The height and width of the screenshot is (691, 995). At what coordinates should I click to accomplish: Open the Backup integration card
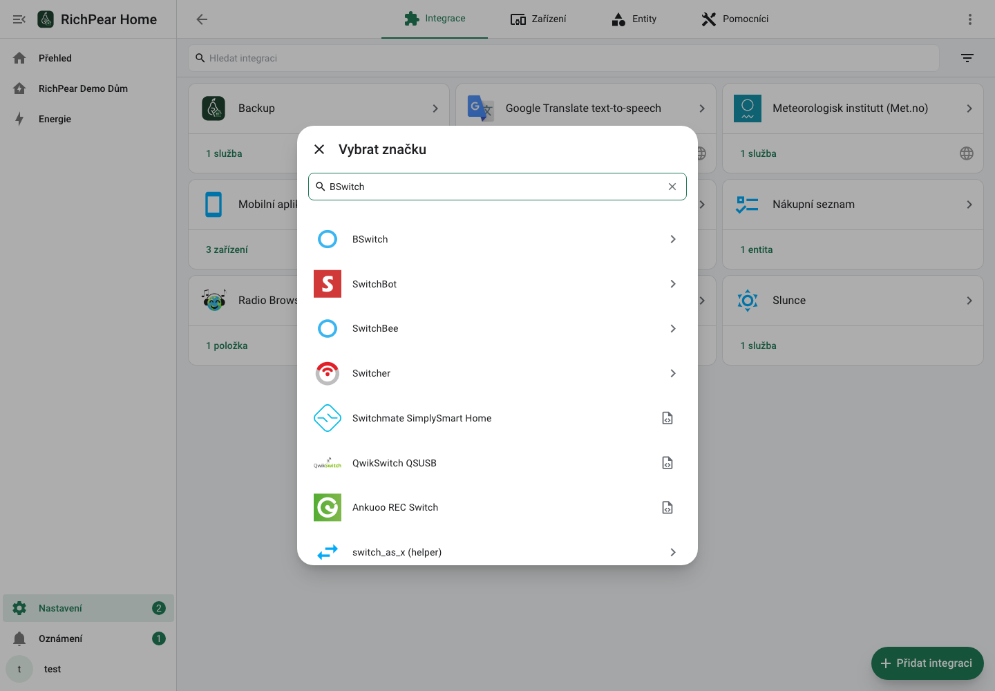(319, 108)
